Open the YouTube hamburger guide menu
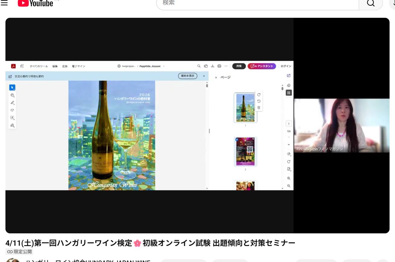 4,3
